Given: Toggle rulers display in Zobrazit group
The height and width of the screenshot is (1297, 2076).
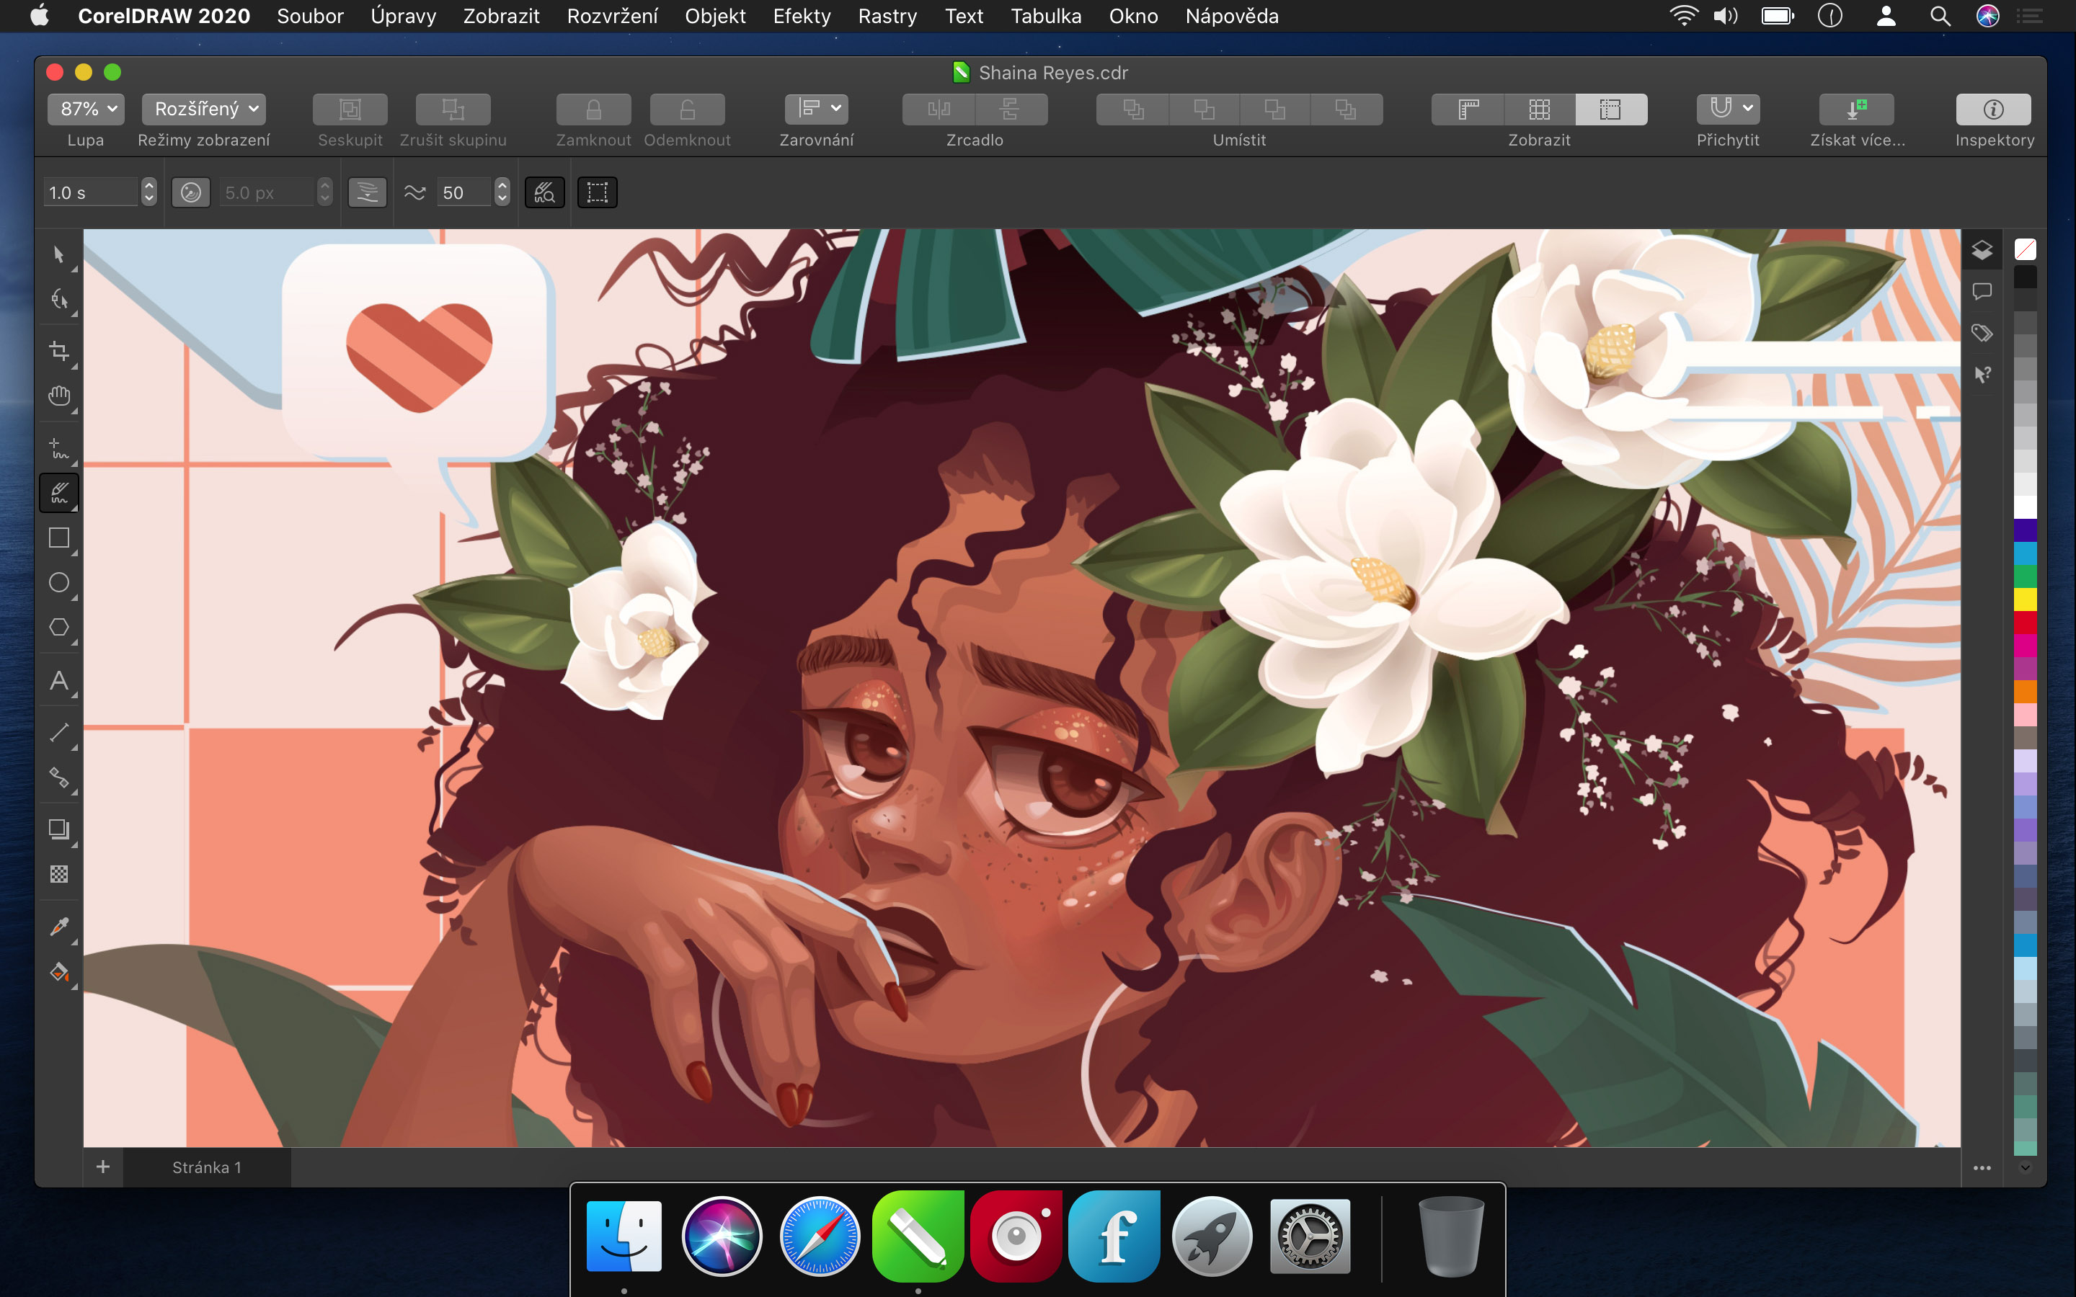Looking at the screenshot, I should pos(1468,109).
